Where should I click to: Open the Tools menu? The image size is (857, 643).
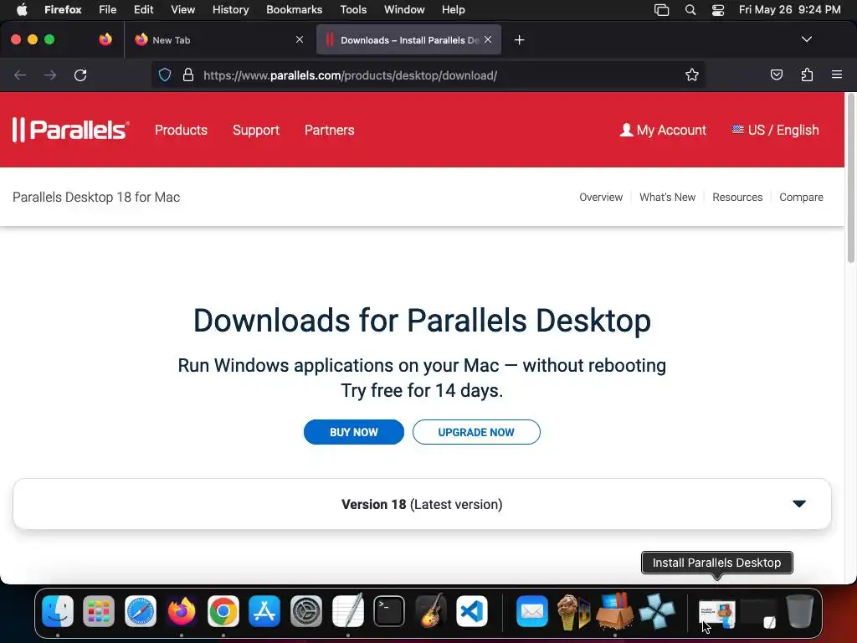[x=353, y=9]
